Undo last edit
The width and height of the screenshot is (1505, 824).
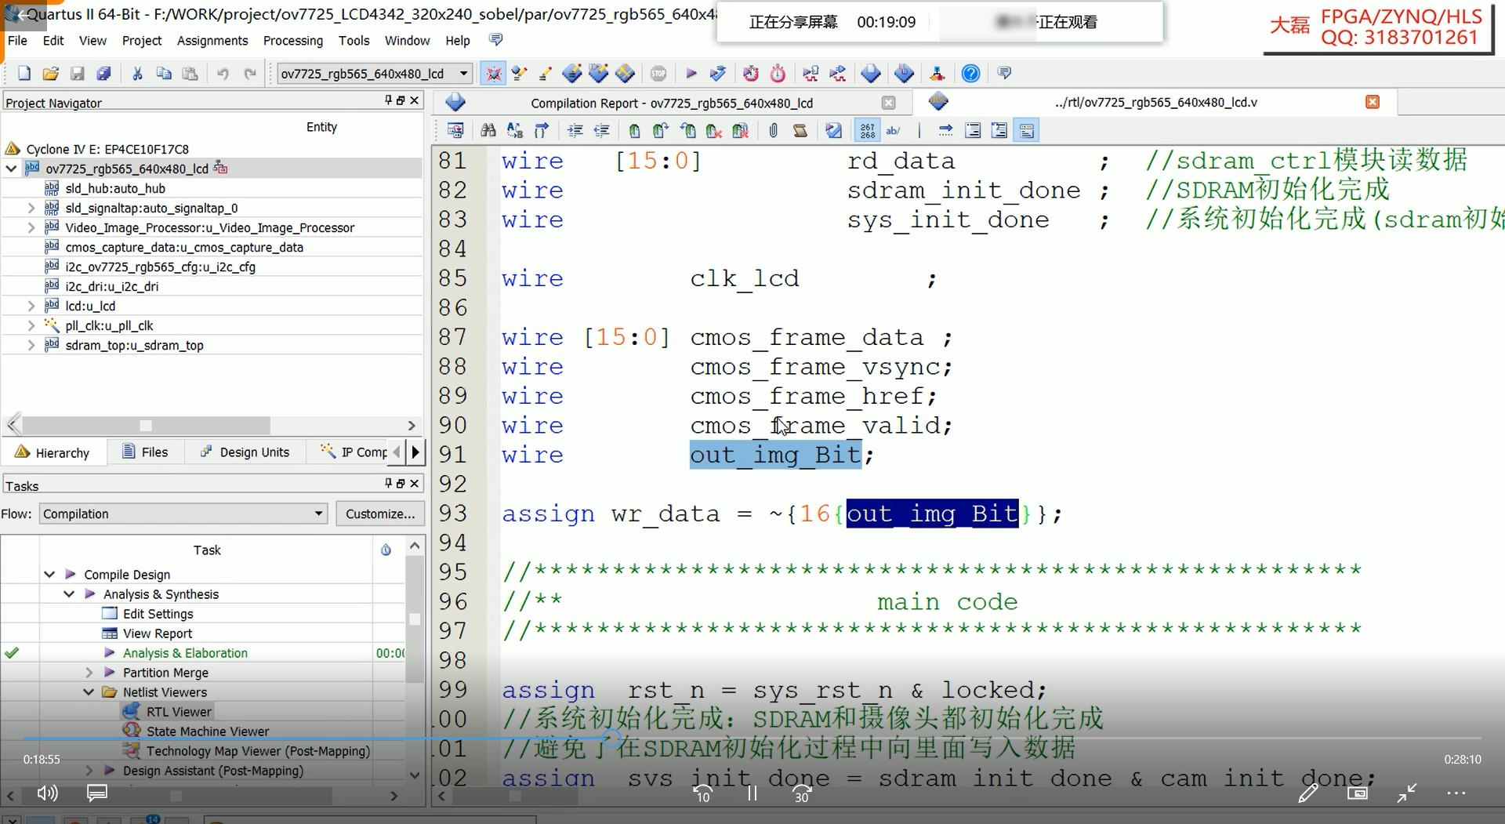point(223,74)
